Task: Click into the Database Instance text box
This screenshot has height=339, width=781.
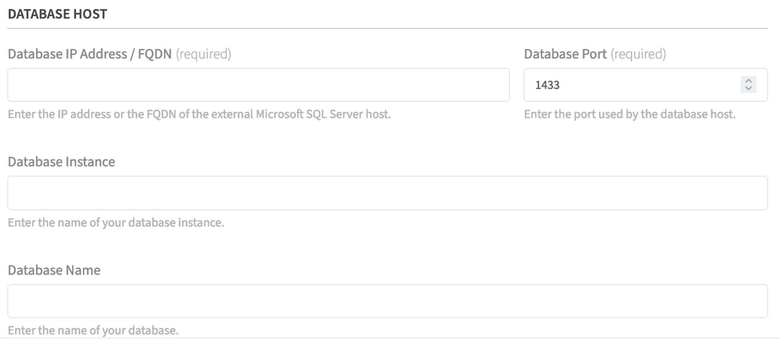Action: point(387,193)
